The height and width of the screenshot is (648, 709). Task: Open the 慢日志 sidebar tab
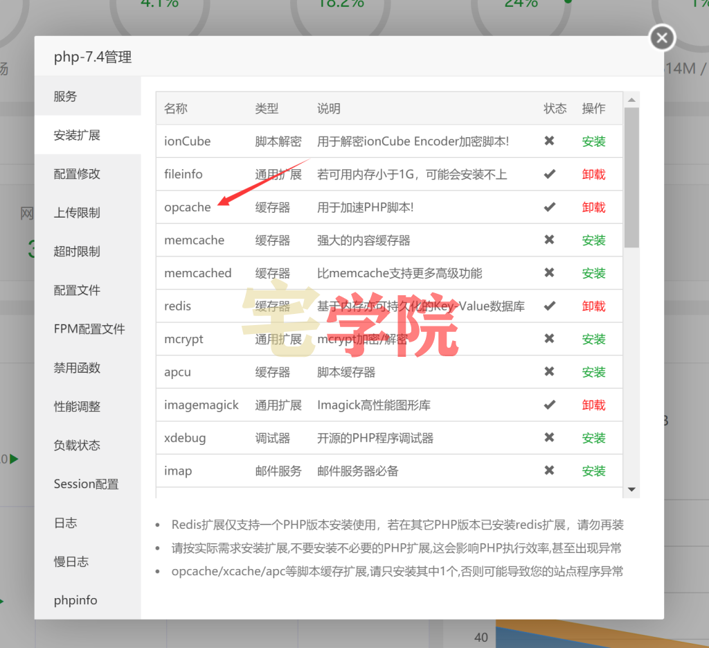point(88,561)
